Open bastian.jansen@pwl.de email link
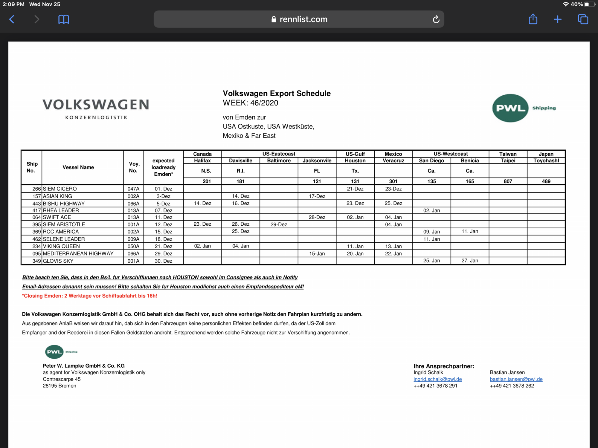The width and height of the screenshot is (598, 448). [516, 379]
